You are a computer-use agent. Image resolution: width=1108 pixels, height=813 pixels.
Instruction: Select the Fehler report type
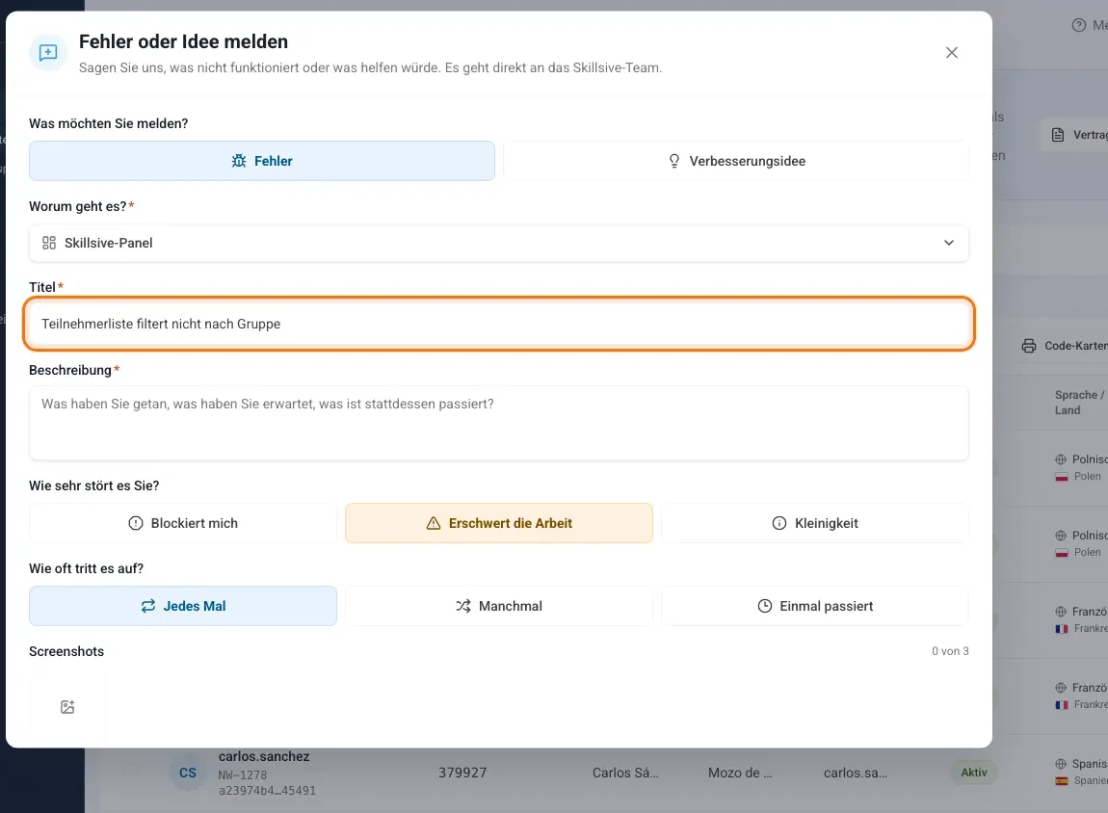click(x=261, y=161)
